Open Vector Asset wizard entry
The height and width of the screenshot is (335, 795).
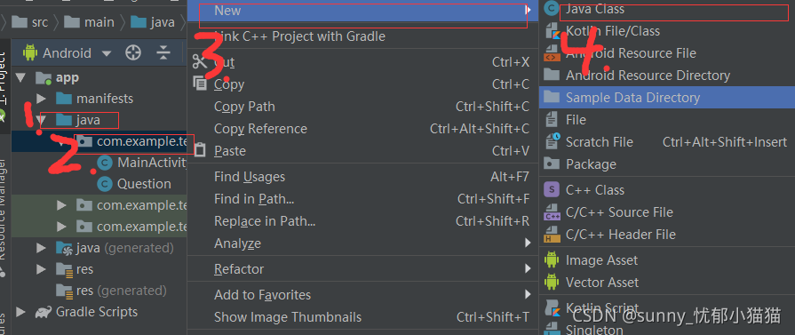click(667, 283)
